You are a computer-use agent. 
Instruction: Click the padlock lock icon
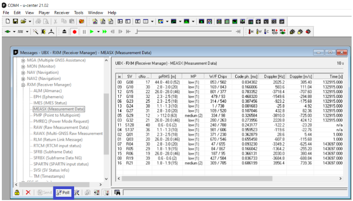(17, 192)
